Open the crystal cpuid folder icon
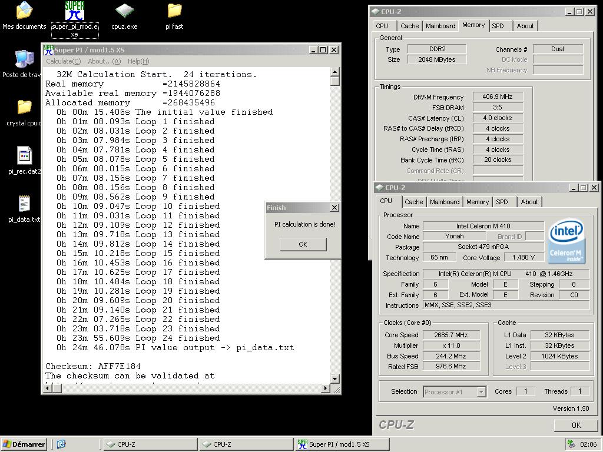 [x=24, y=107]
